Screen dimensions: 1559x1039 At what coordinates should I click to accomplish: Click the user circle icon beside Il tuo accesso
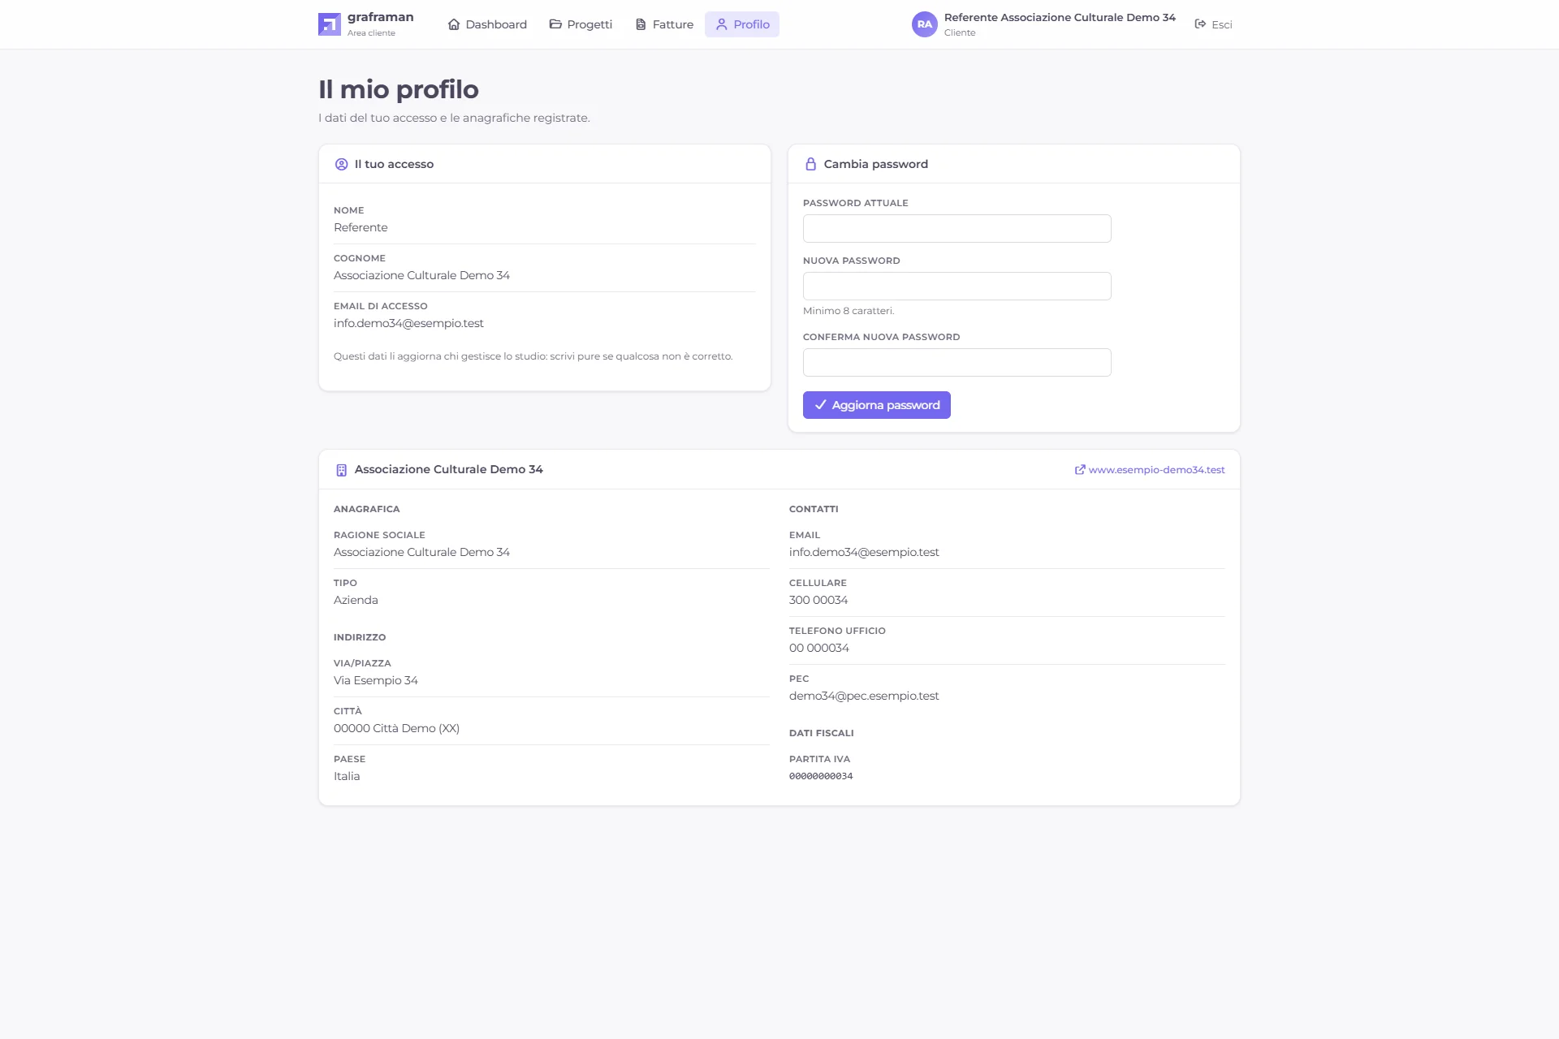coord(341,164)
